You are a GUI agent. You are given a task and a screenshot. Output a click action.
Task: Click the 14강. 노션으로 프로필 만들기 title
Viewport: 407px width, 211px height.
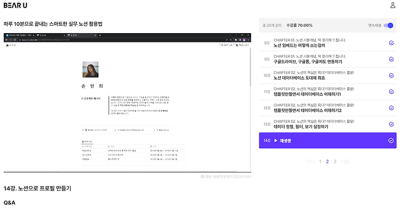(37, 188)
